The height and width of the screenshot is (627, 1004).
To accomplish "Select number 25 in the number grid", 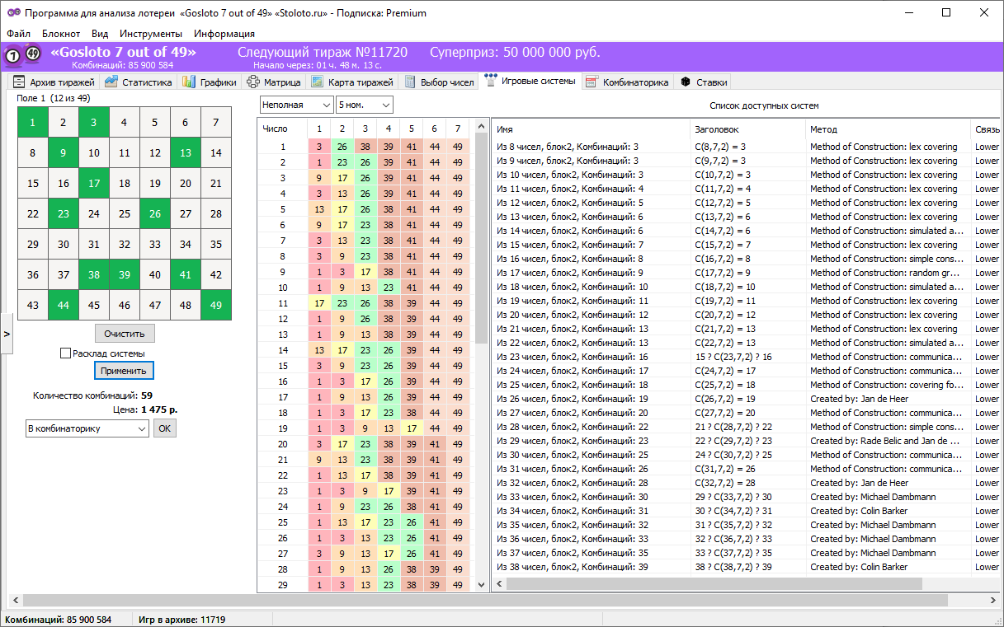I will [124, 214].
